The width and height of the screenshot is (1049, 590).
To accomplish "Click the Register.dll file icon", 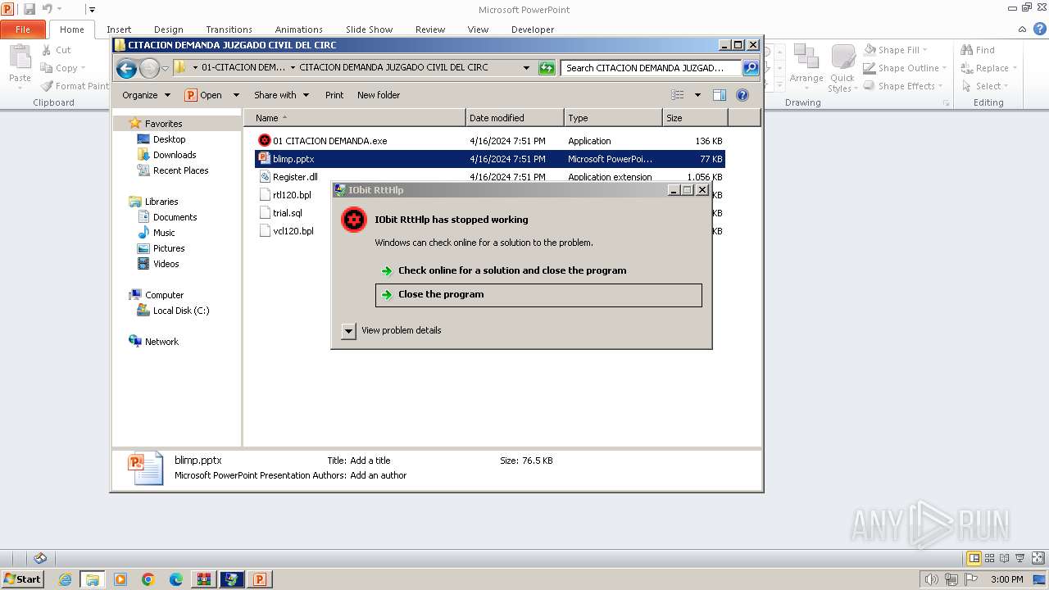I will 264,177.
